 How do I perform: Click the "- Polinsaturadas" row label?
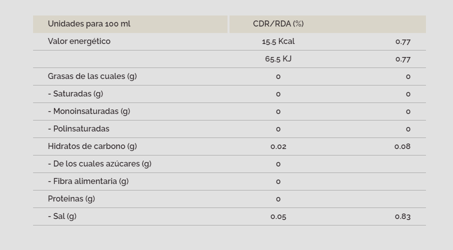79,129
